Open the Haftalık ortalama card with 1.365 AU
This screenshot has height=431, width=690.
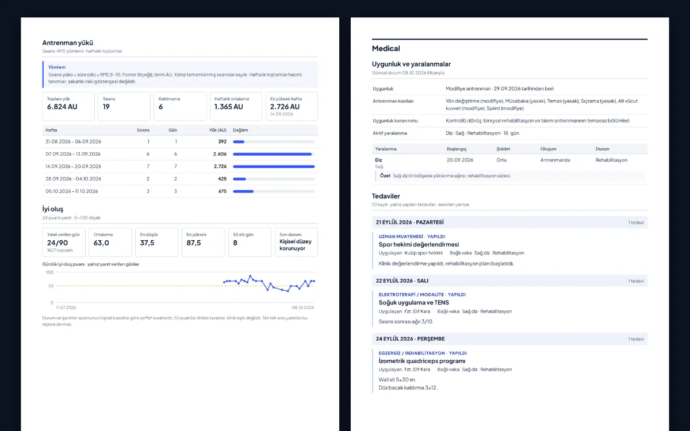point(236,106)
